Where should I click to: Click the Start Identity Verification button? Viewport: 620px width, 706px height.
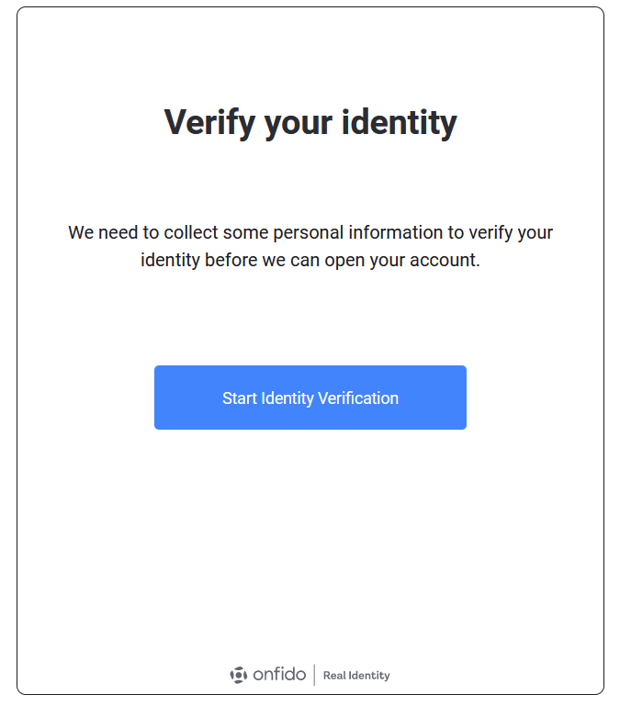(x=310, y=398)
